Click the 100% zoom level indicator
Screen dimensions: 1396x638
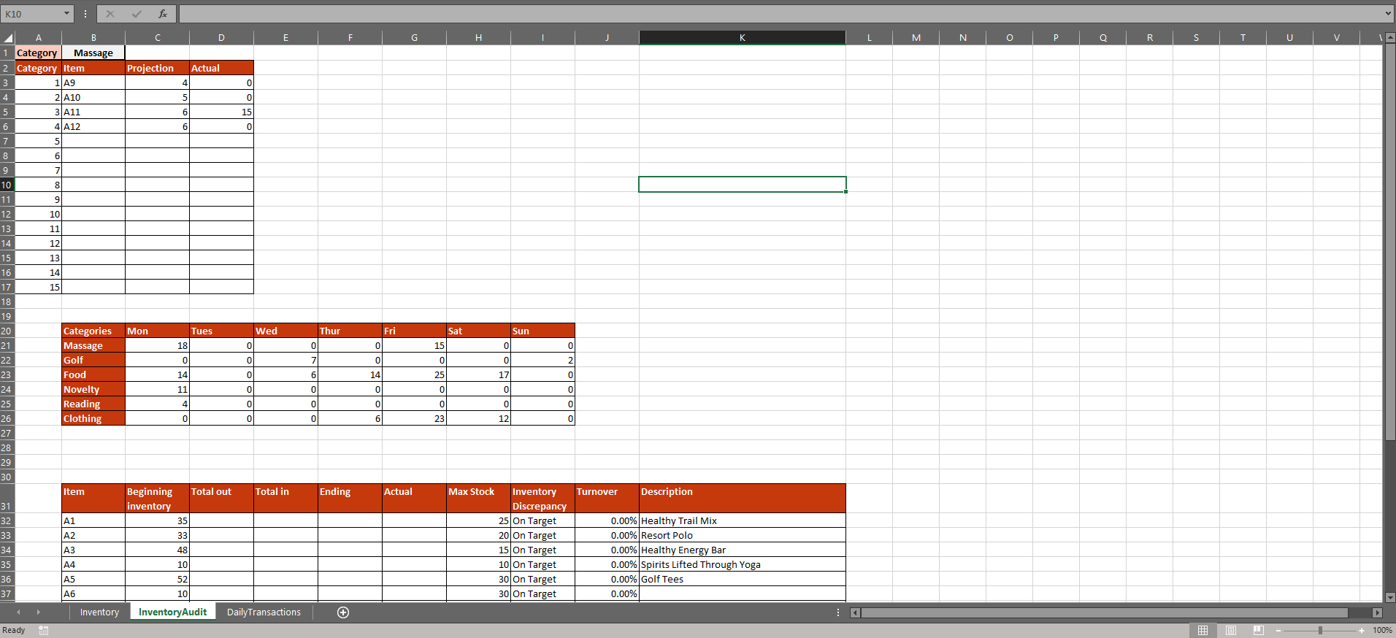click(1382, 630)
